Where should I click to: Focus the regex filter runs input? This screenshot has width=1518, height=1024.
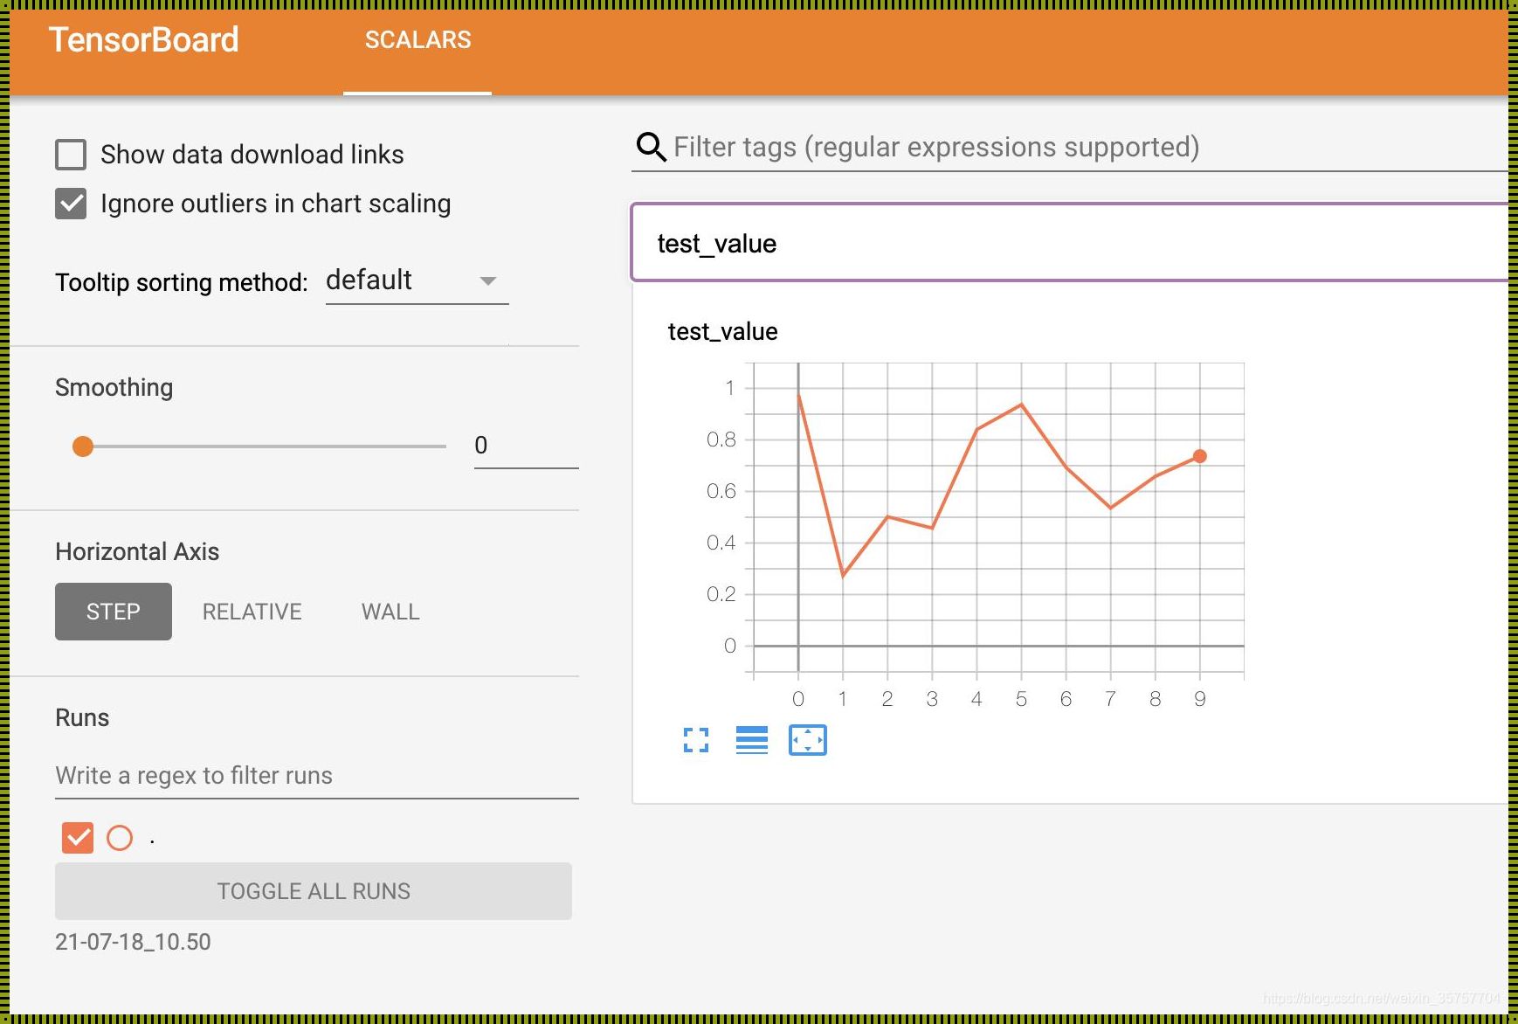[x=317, y=776]
